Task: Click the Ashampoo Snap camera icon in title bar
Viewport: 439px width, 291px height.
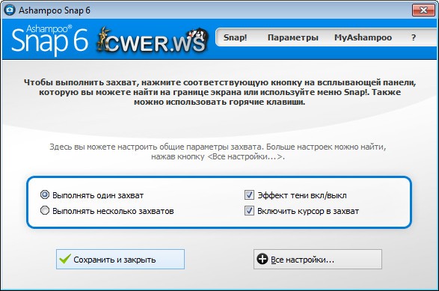Action: pyautogui.click(x=10, y=10)
